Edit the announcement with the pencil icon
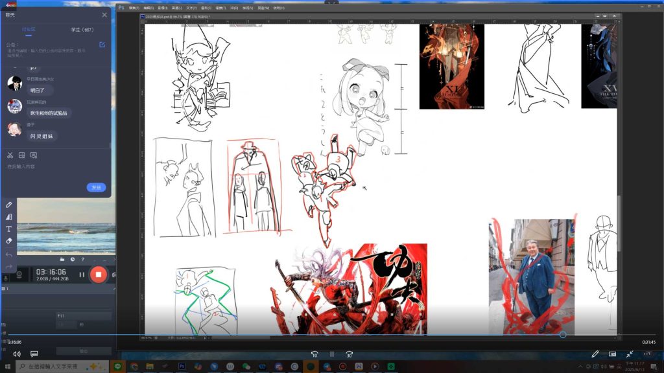The image size is (664, 373). pos(102,45)
